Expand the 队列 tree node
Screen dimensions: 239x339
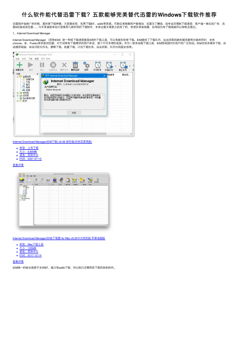point(17,101)
